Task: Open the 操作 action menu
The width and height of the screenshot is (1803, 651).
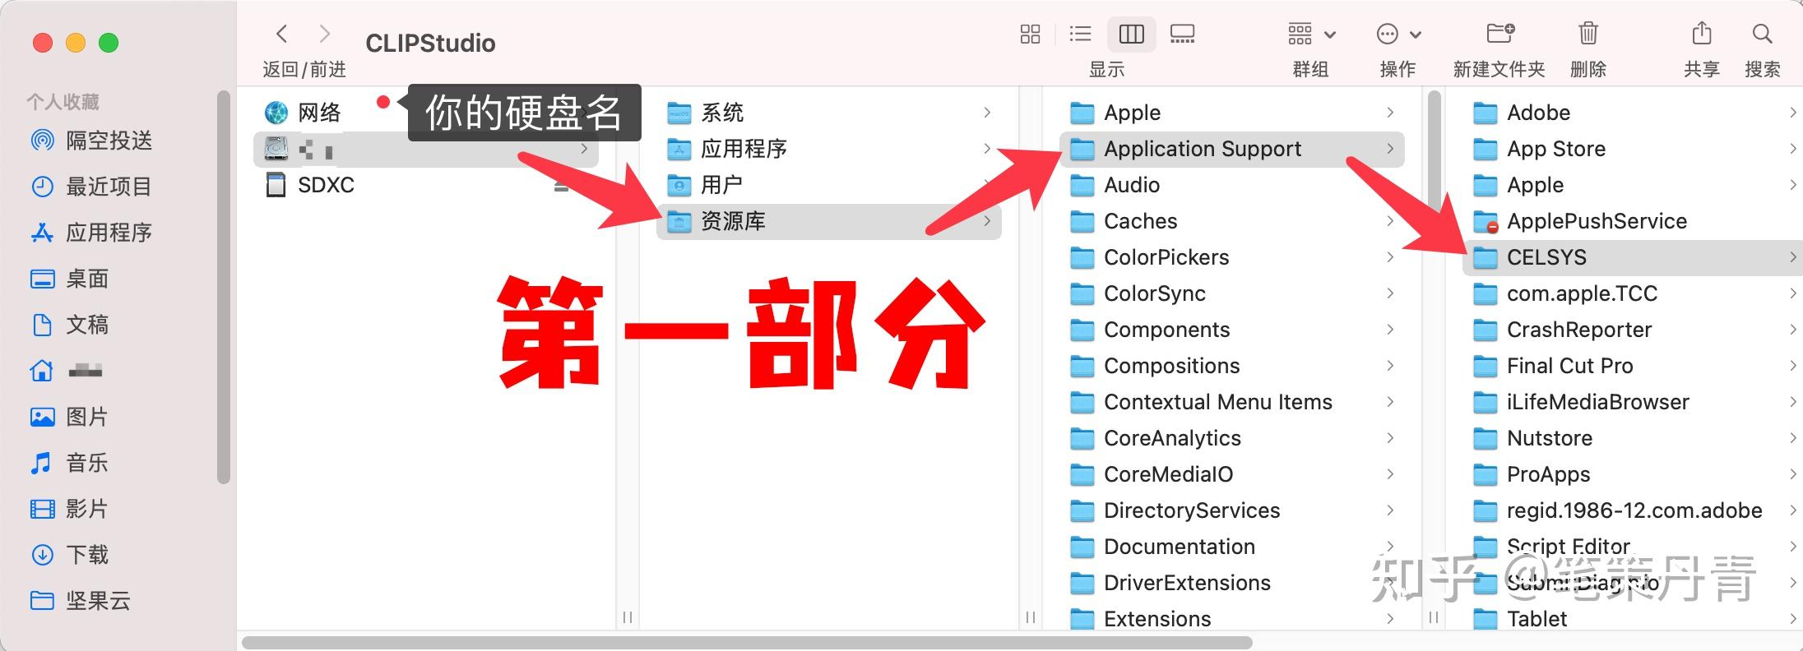Action: tap(1398, 35)
